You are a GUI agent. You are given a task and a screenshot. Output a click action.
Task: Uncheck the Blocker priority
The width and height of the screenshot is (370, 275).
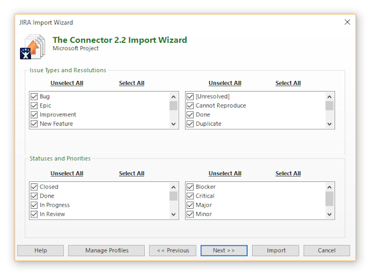coord(190,187)
